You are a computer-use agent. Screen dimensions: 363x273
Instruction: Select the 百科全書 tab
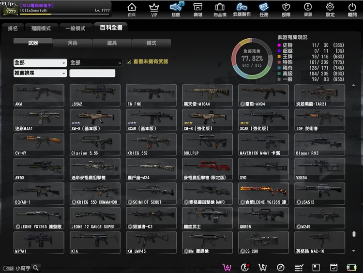click(x=111, y=28)
